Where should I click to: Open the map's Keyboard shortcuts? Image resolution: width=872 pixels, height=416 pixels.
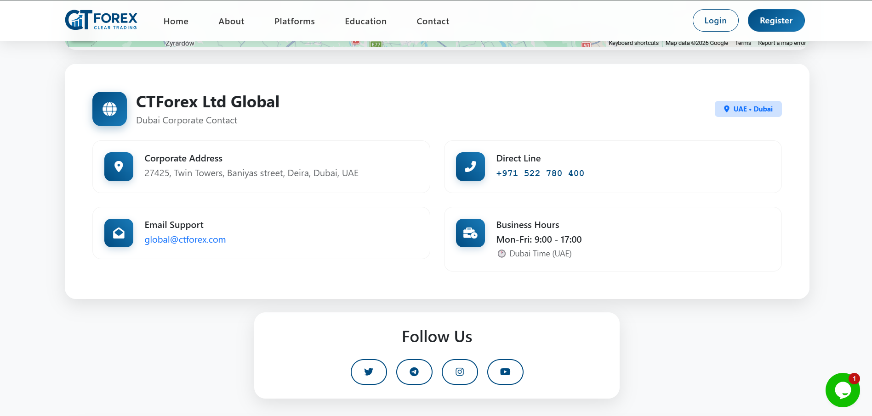tap(634, 43)
